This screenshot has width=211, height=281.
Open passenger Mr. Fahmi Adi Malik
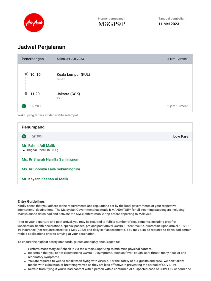tap(38, 146)
